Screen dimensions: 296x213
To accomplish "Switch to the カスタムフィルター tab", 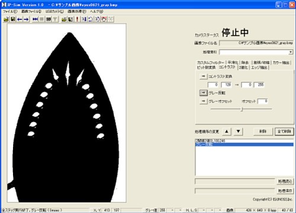I will click(211, 63).
